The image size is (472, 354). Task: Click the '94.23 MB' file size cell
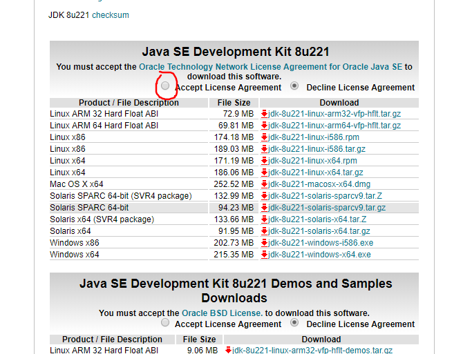tap(234, 208)
